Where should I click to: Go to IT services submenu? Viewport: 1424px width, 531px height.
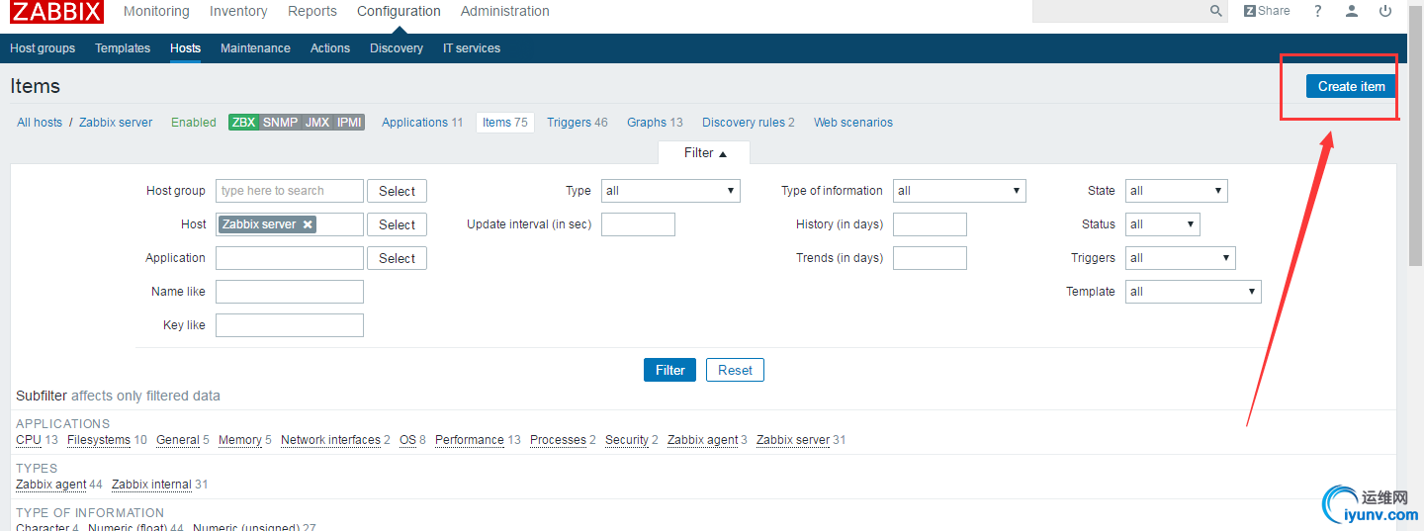(472, 48)
